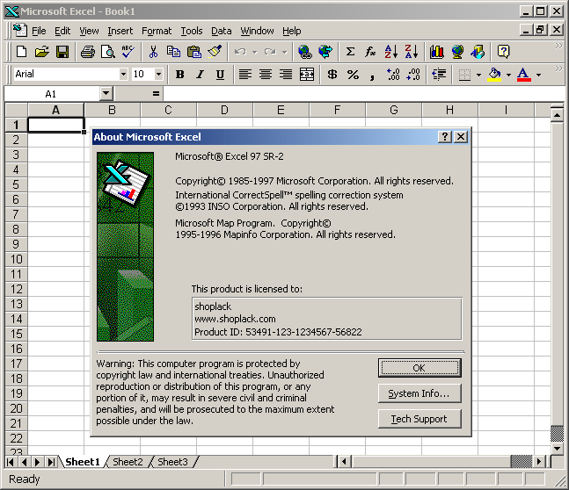Select column B header
This screenshot has width=569, height=490.
[112, 110]
